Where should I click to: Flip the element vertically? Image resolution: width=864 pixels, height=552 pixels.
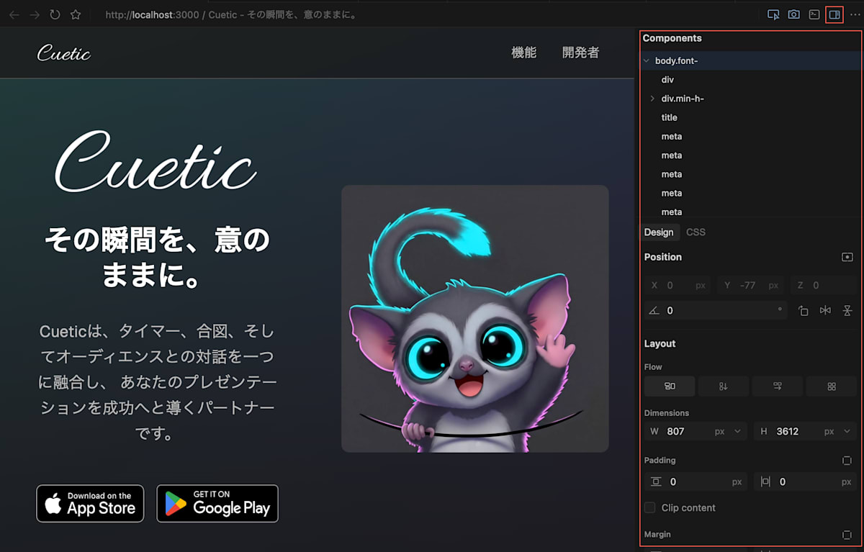pyautogui.click(x=847, y=311)
